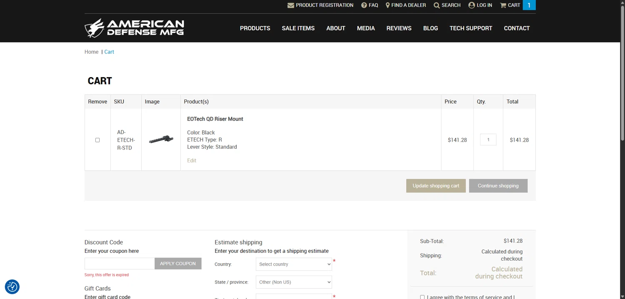
Task: Open the Products menu
Action: 255,28
